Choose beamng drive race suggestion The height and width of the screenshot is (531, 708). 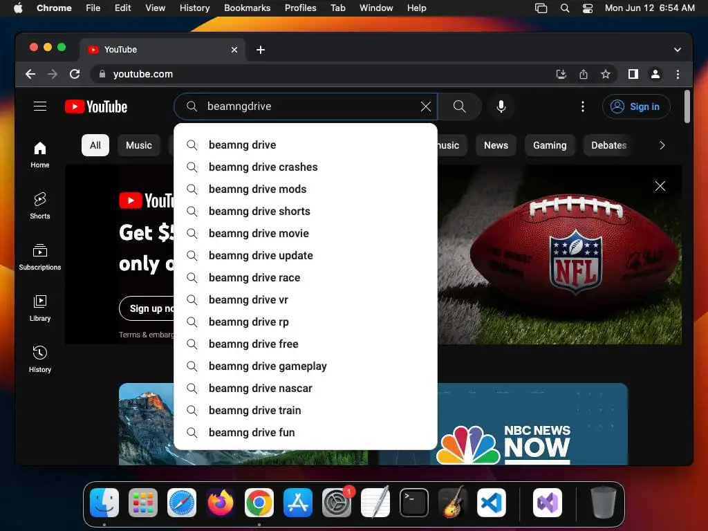305,278
